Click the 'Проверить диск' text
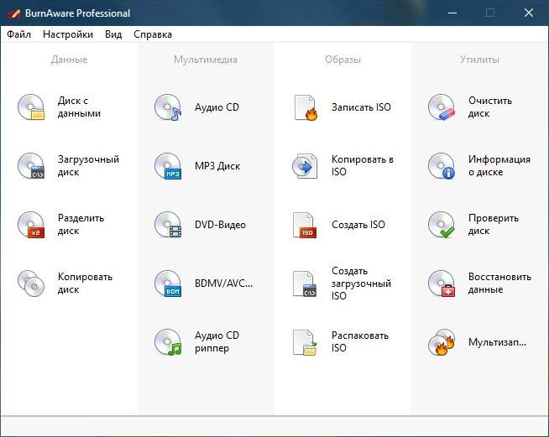The width and height of the screenshot is (549, 437). 494,225
